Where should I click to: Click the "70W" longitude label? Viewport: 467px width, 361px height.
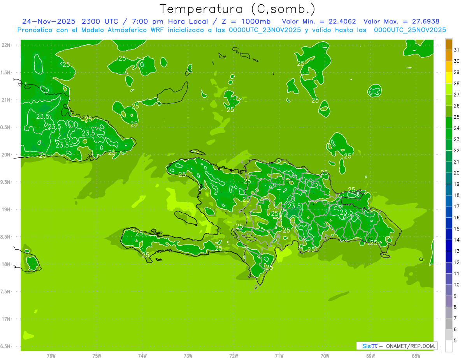pos(325,356)
